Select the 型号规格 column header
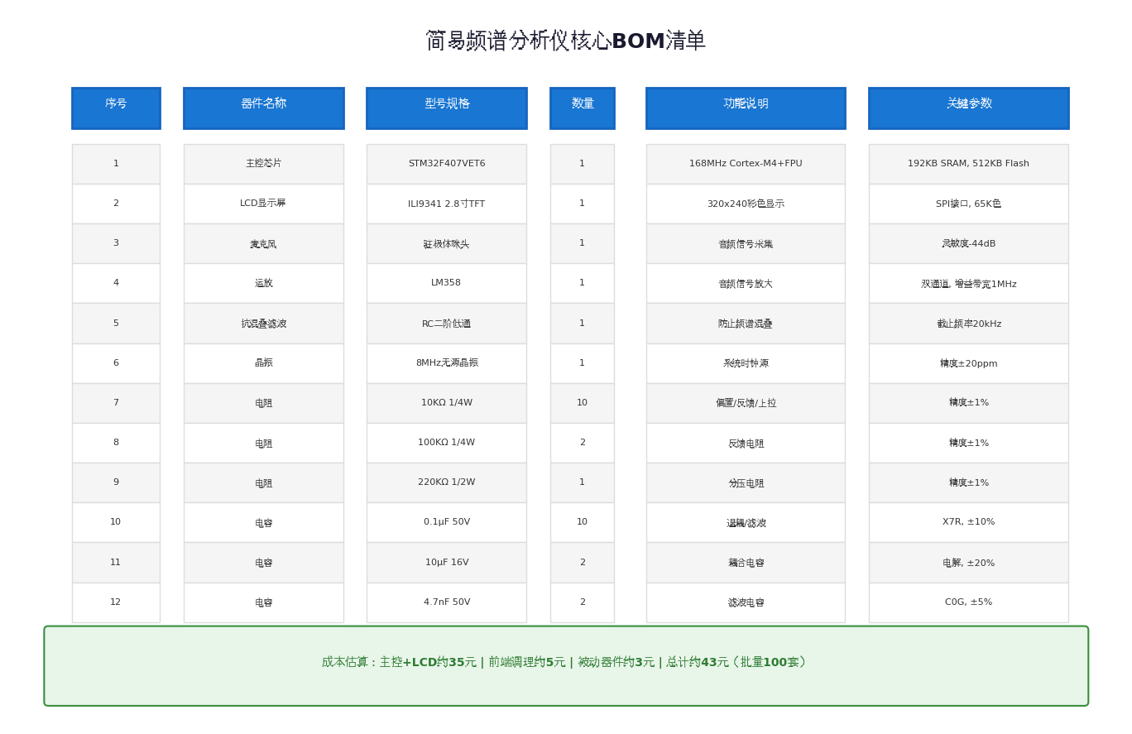 [447, 108]
